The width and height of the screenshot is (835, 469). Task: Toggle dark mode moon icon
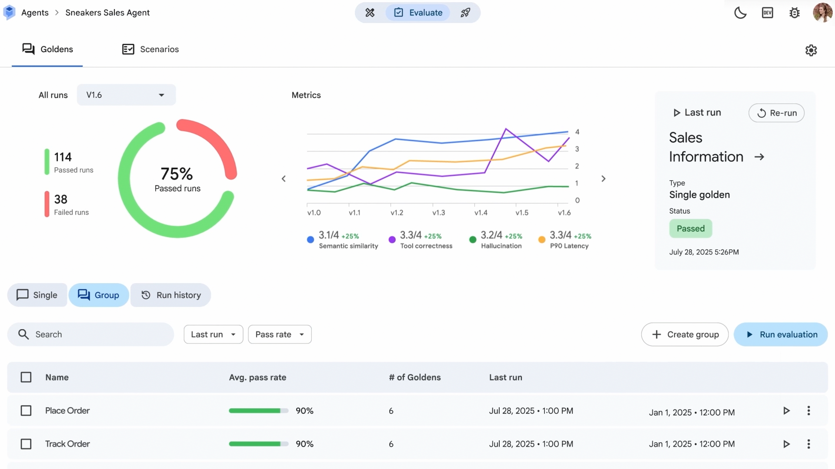click(740, 13)
